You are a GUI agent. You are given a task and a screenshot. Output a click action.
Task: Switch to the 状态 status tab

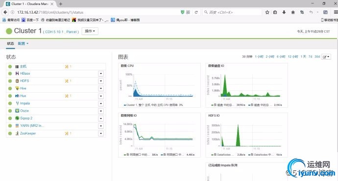(x=10, y=43)
